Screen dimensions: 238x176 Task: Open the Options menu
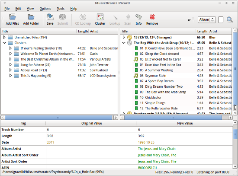[x=45, y=9]
